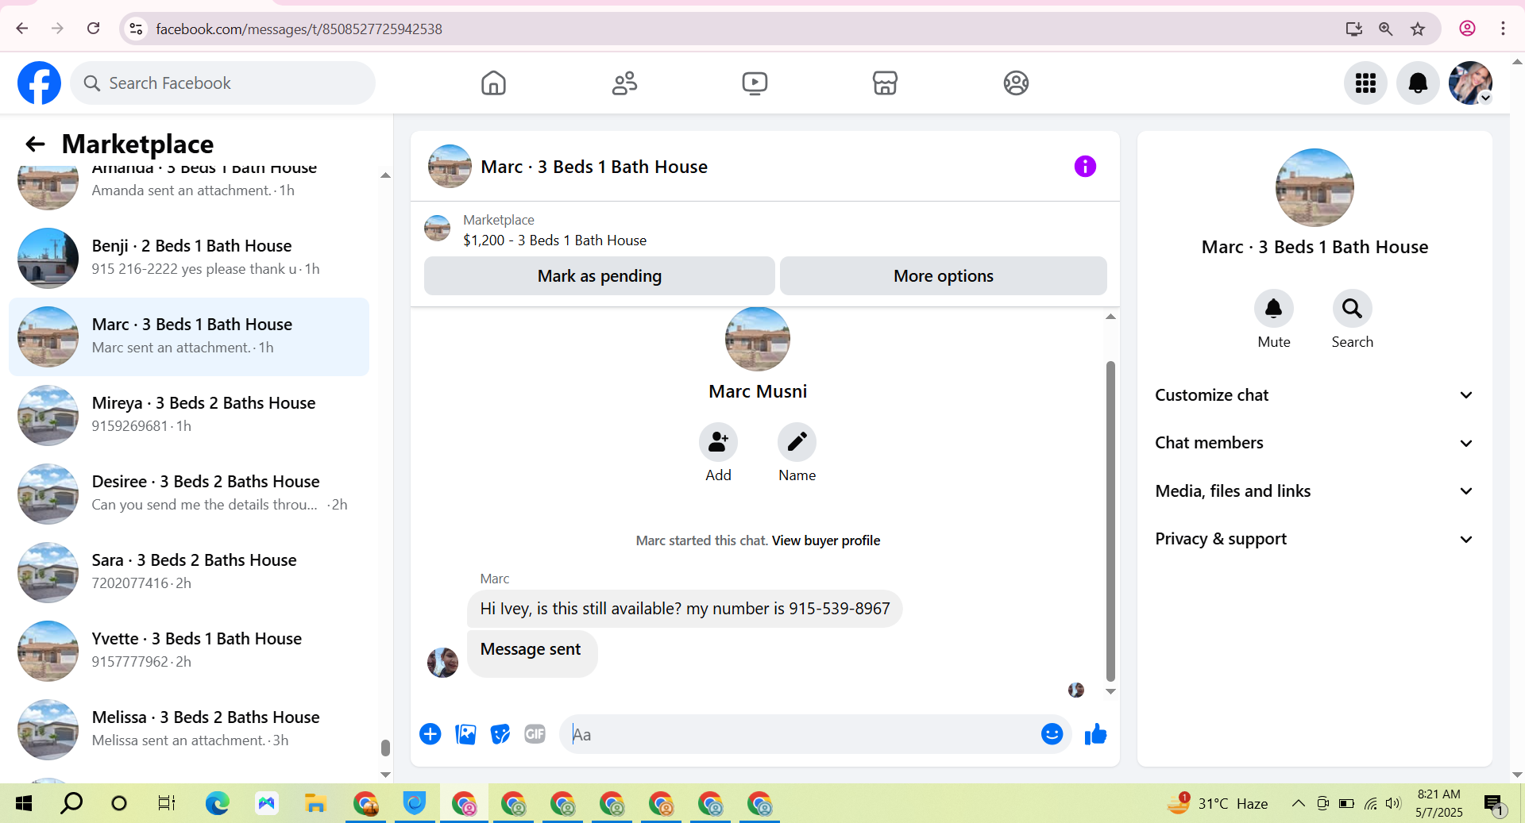
Task: Toggle the purple conversation info icon
Action: click(x=1085, y=166)
